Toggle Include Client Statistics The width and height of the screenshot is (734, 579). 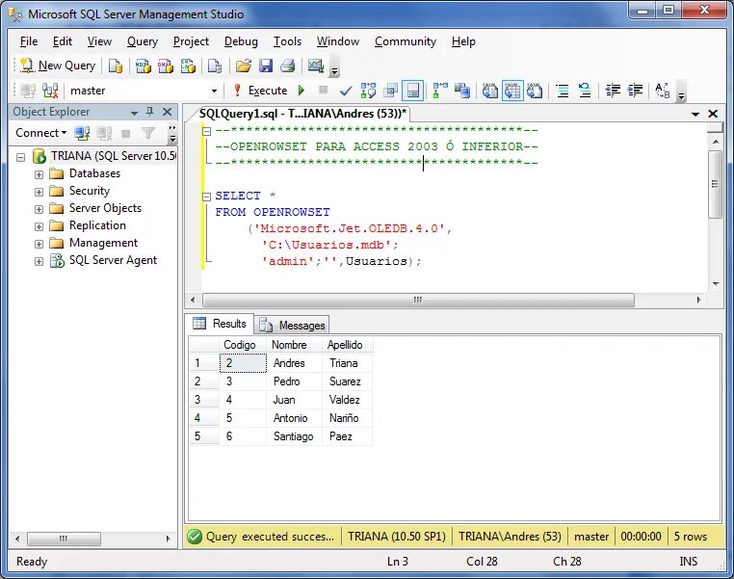pyautogui.click(x=462, y=91)
